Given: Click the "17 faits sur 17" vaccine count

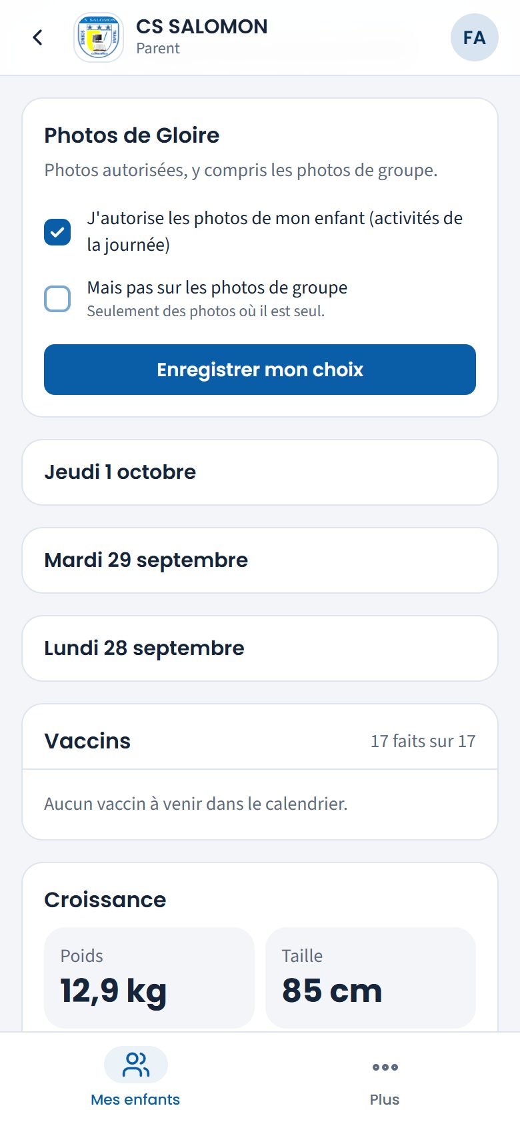Looking at the screenshot, I should pos(423,741).
